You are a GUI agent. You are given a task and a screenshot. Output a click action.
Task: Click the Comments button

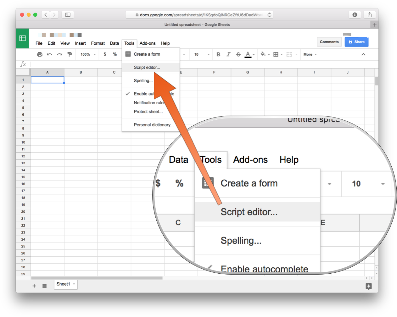coord(329,42)
